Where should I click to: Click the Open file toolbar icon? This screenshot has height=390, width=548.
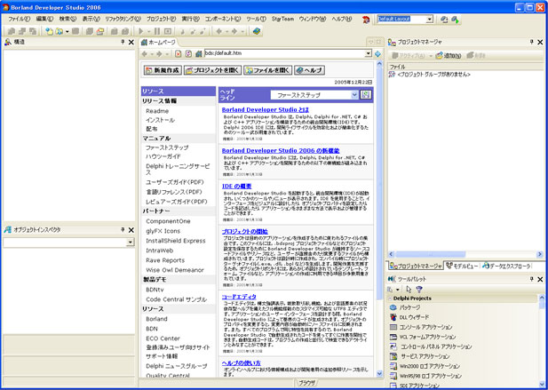click(x=60, y=31)
